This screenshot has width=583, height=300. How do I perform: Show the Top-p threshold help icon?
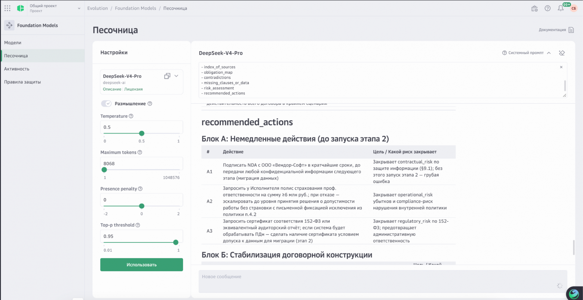[x=138, y=225]
